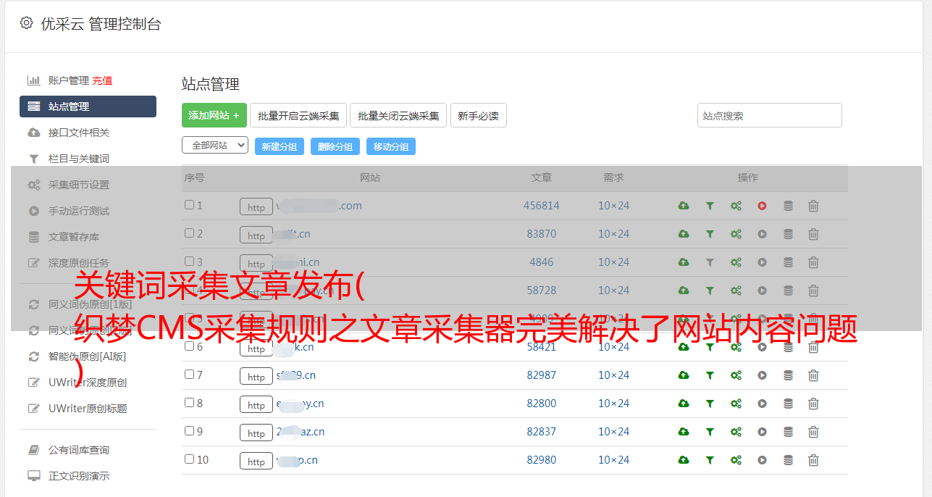The width and height of the screenshot is (932, 497).
Task: Select 站点管理 sidebar item
Action: (x=88, y=106)
